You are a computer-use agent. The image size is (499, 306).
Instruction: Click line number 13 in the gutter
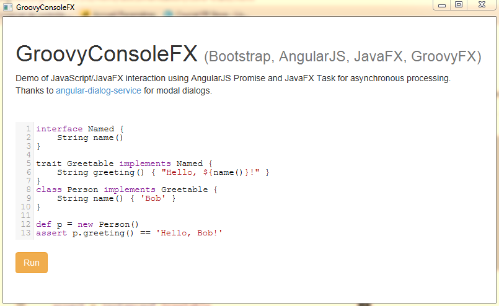pyautogui.click(x=26, y=233)
